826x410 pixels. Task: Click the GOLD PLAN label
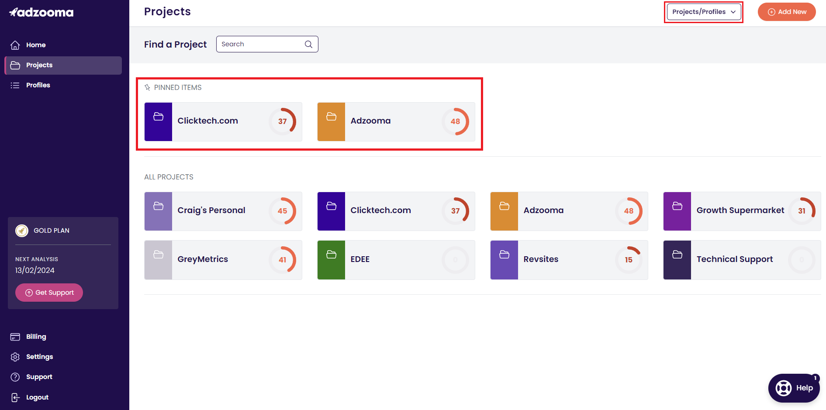[x=52, y=231]
